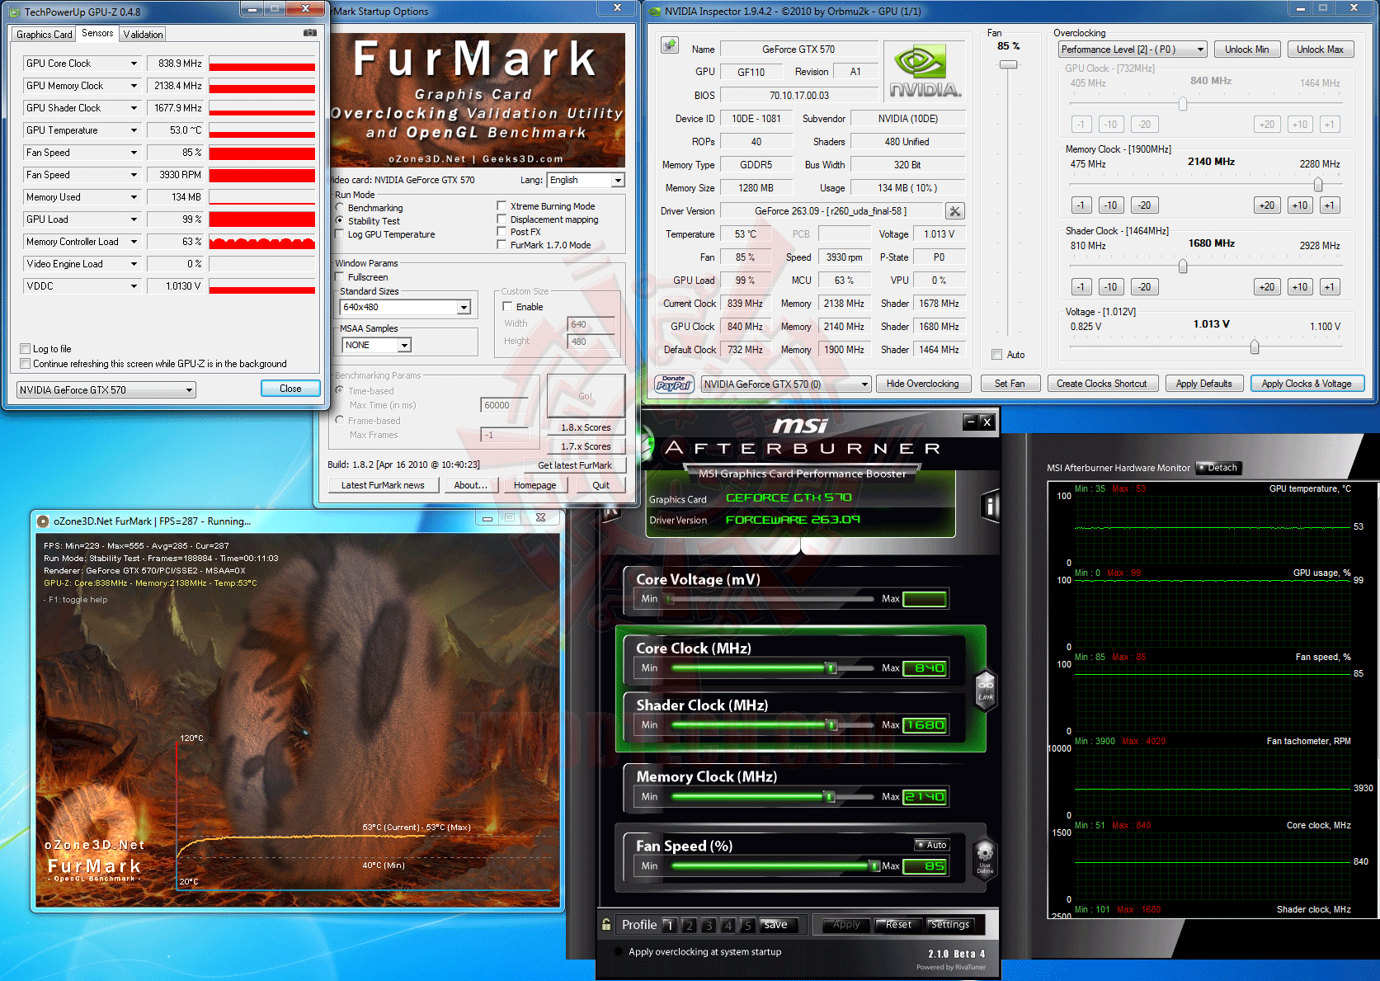Enable Log to file in GPU-Z
The image size is (1380, 981).
pos(26,349)
